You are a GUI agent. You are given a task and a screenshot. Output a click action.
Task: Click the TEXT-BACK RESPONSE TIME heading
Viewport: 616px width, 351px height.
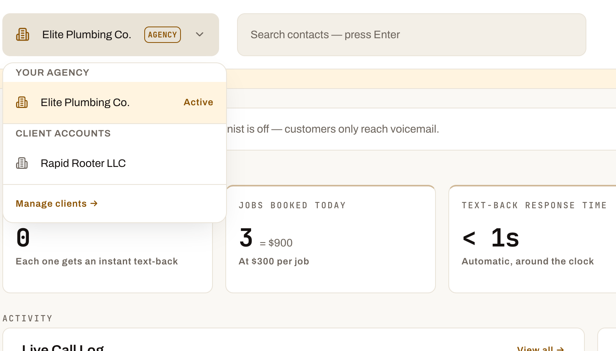coord(534,206)
